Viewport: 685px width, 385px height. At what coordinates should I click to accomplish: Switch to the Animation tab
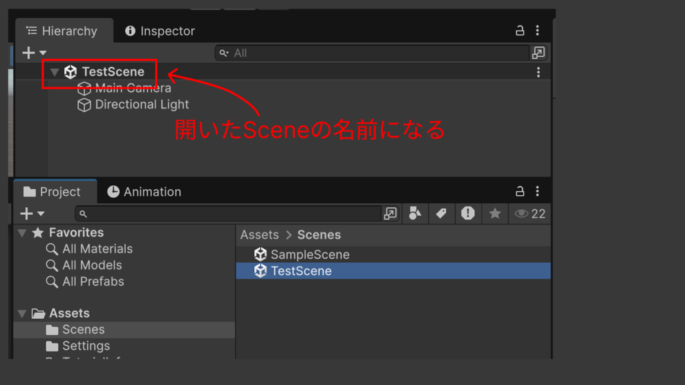(x=144, y=192)
